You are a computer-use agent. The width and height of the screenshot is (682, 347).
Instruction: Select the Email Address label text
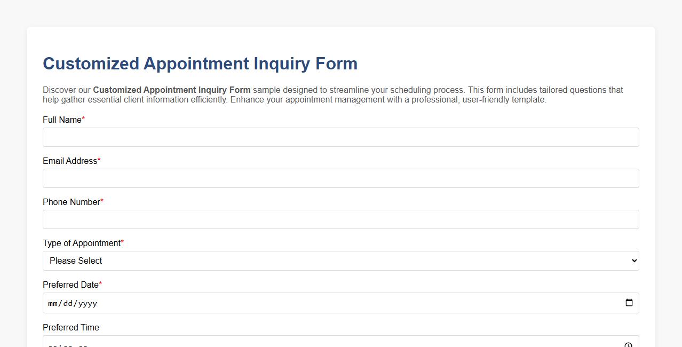pos(70,161)
